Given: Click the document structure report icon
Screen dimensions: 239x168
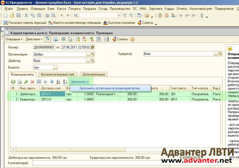Looking at the screenshot, I should [99, 39].
